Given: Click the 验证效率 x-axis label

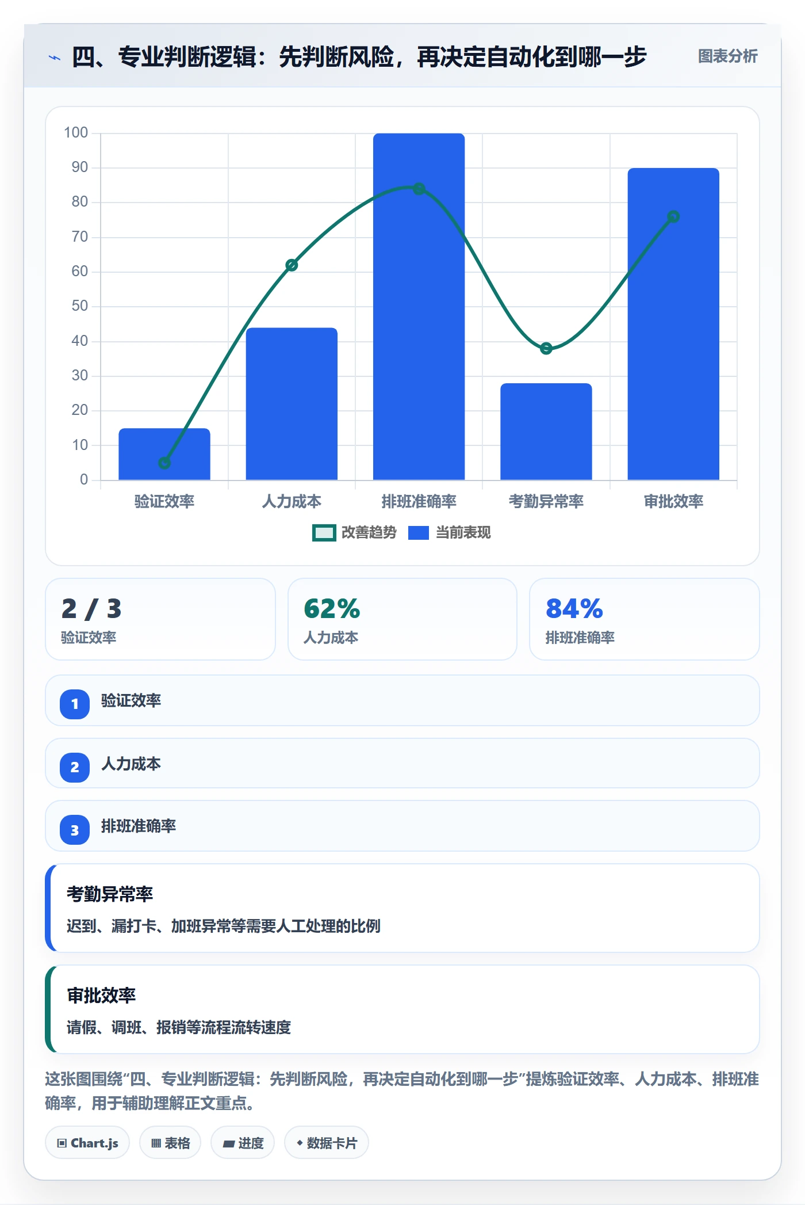Looking at the screenshot, I should [x=164, y=501].
